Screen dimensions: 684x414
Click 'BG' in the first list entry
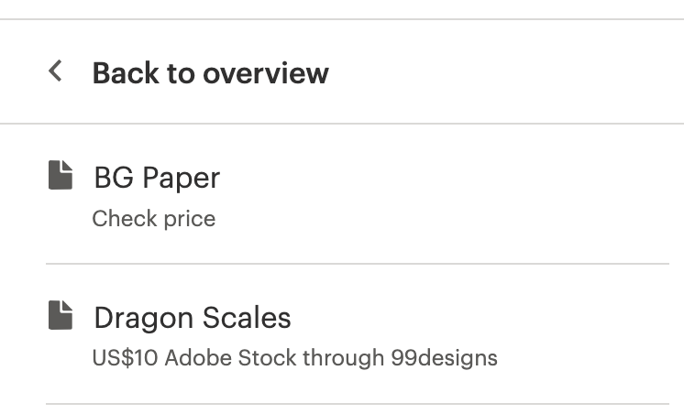point(114,178)
